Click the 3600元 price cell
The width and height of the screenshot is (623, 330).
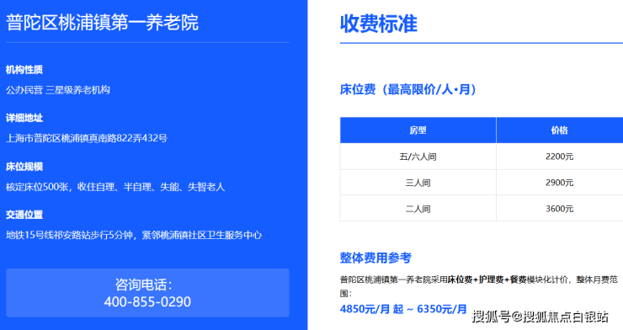559,209
